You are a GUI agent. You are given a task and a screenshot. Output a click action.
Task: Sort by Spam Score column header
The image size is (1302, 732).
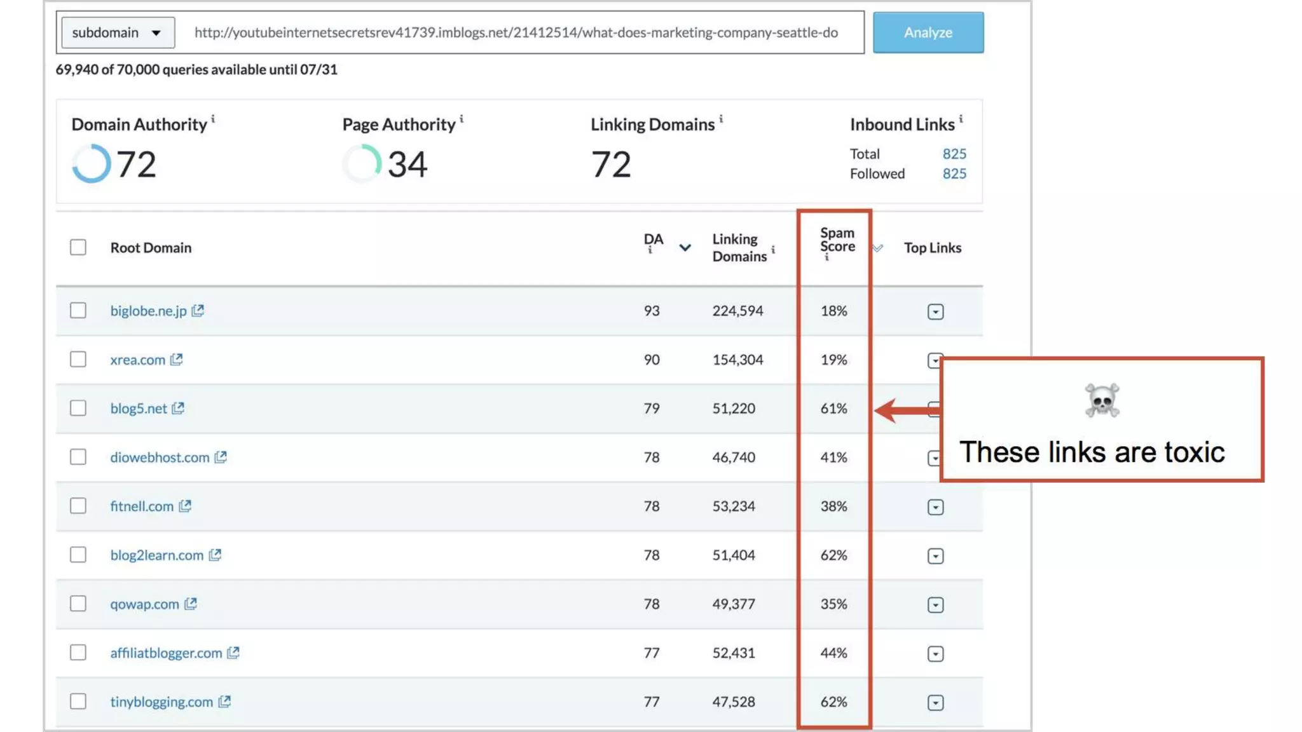pyautogui.click(x=837, y=240)
